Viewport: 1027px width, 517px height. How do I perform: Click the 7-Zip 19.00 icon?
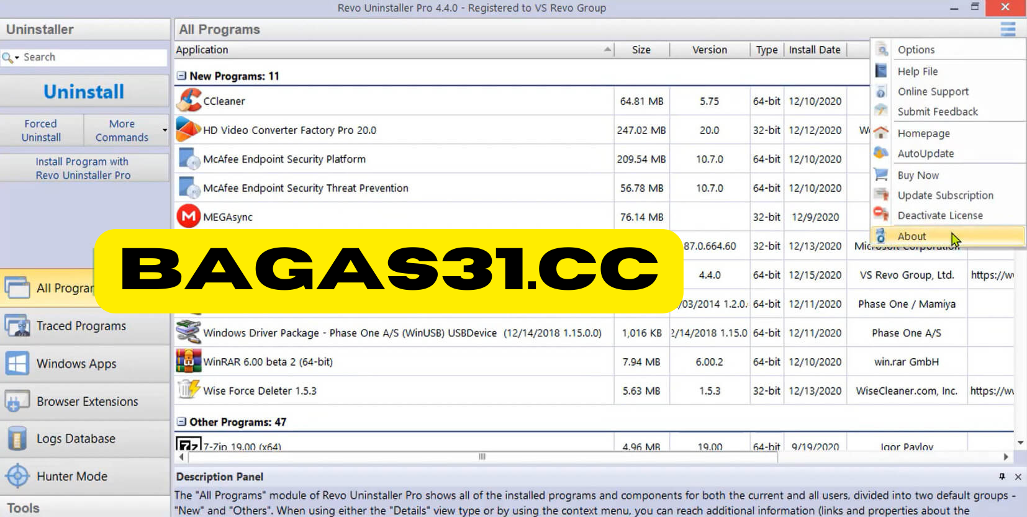coord(189,444)
